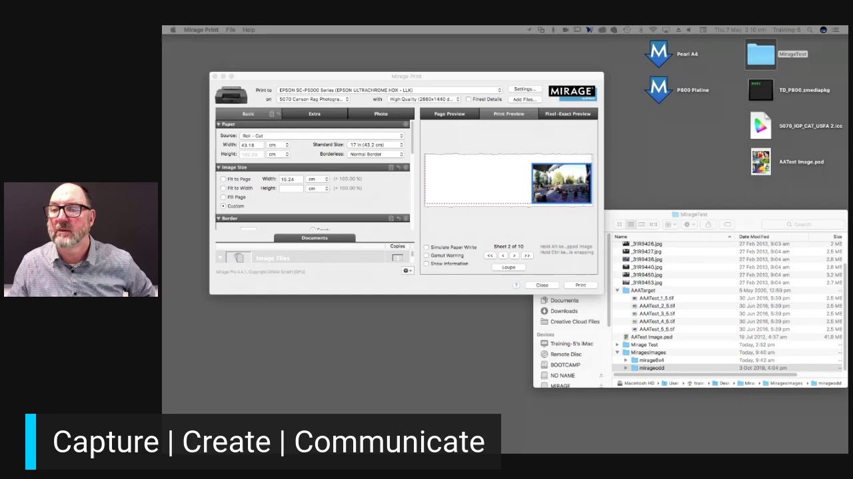
Task: Open the P800 Platine Mirage droplet icon
Action: point(658,90)
